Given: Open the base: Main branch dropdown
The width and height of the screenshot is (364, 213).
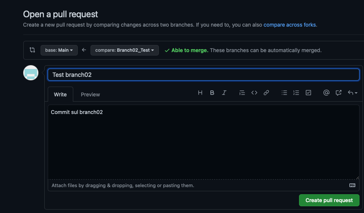Looking at the screenshot, I should point(59,50).
